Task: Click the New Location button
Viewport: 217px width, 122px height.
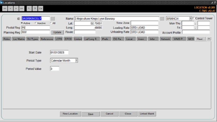Action: [x=70, y=114]
